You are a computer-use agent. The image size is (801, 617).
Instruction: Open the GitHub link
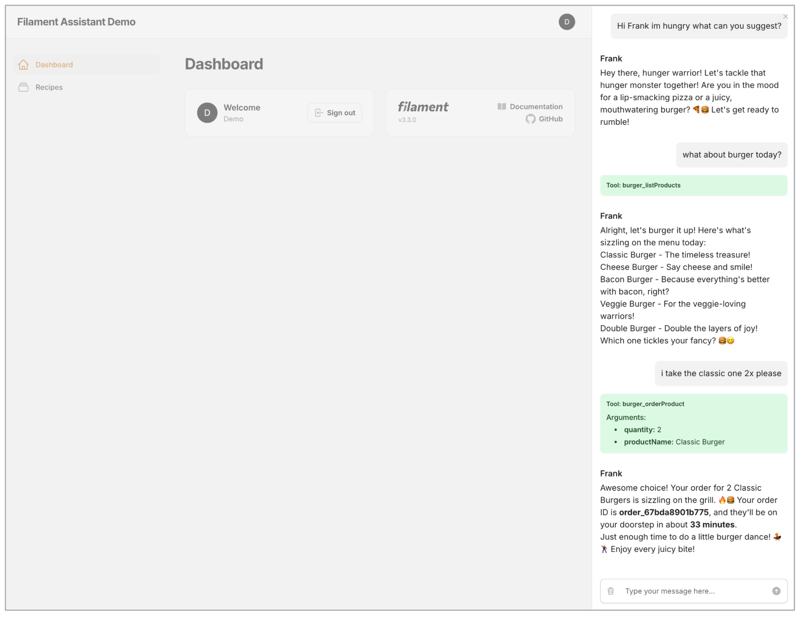[x=550, y=119]
